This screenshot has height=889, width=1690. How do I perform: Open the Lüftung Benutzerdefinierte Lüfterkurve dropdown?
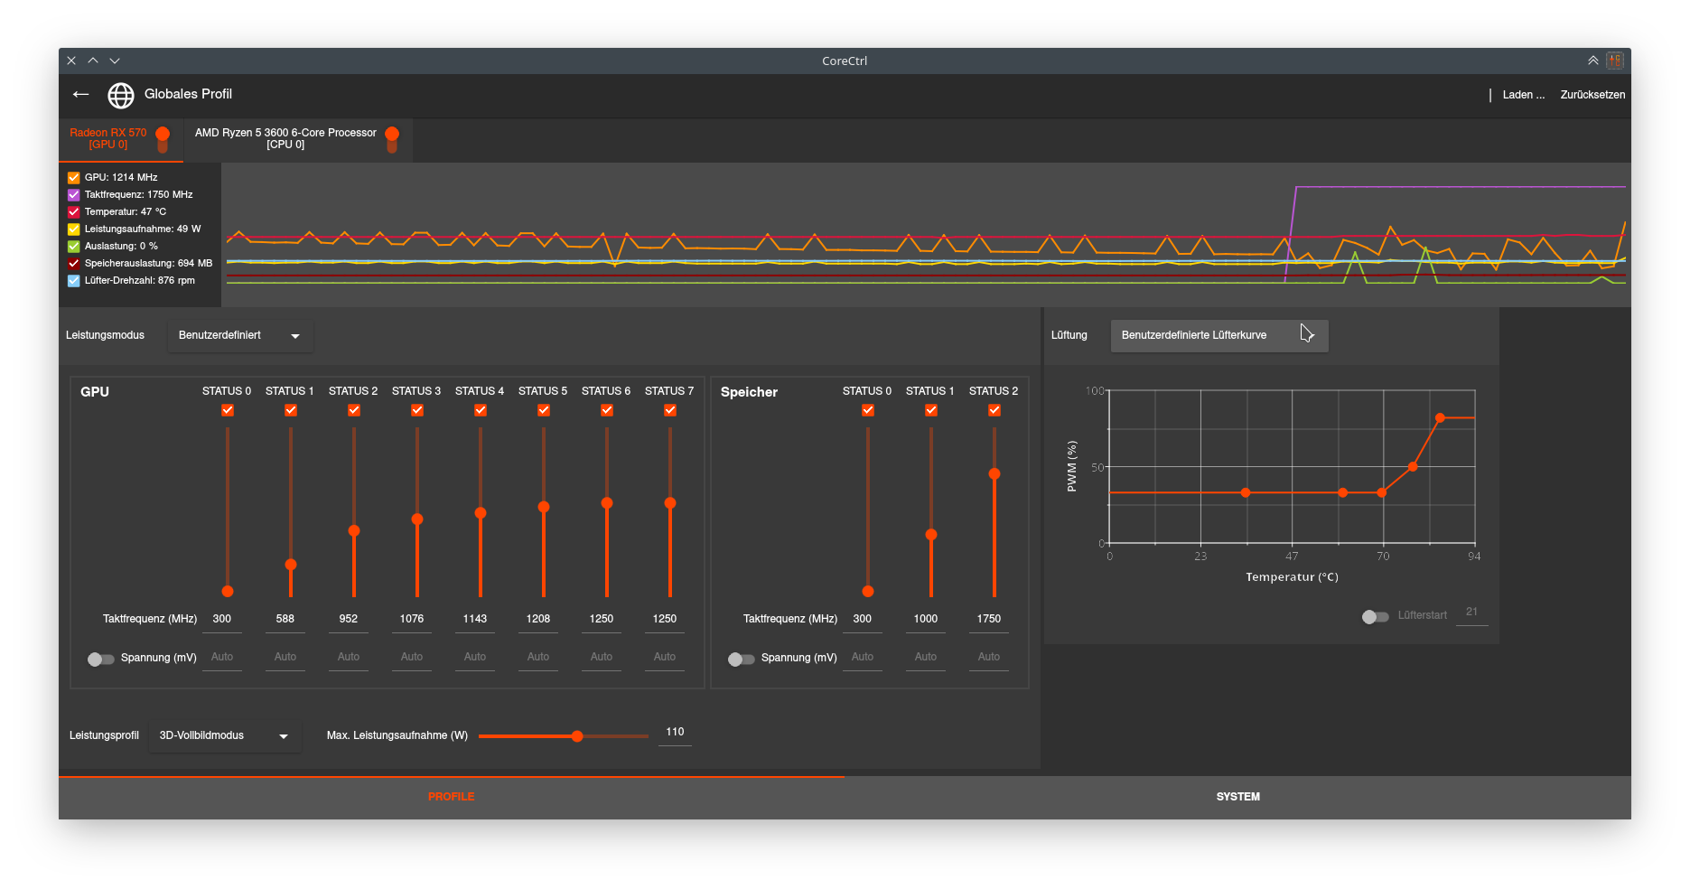(x=1219, y=336)
